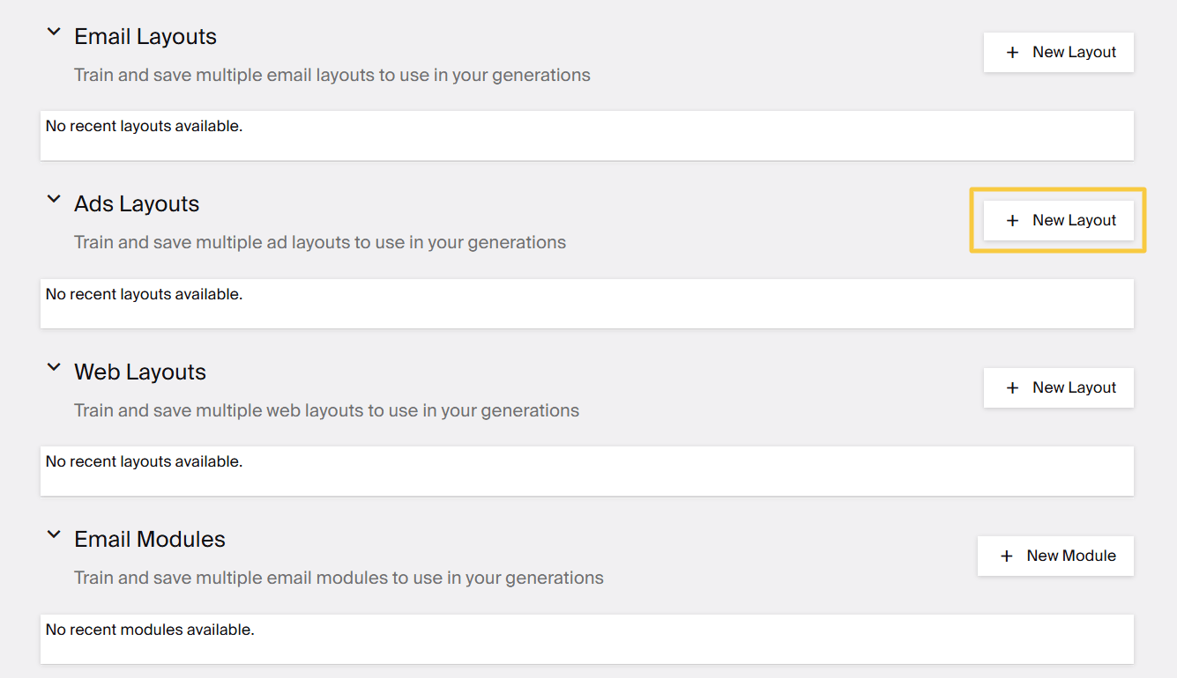This screenshot has width=1177, height=678.
Task: Select the Email Modules section heading
Action: click(149, 539)
